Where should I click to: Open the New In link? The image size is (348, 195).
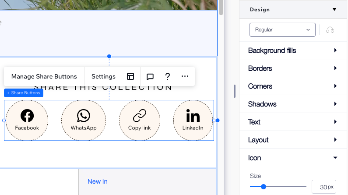click(98, 181)
